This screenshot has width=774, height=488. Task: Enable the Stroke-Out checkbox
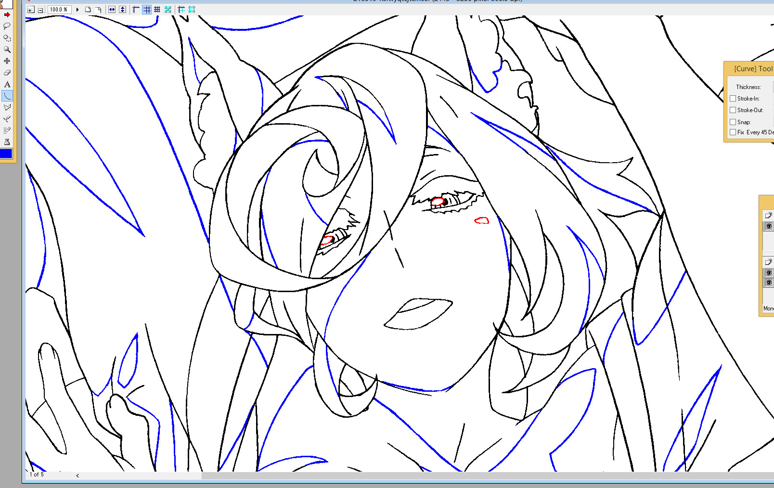pos(733,110)
